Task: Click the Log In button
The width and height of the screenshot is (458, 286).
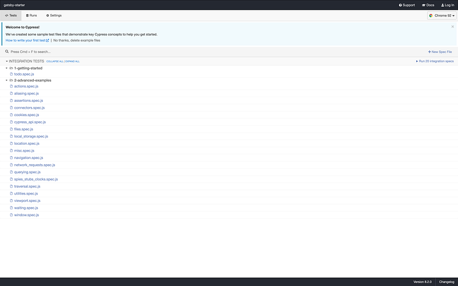Action: pyautogui.click(x=448, y=5)
